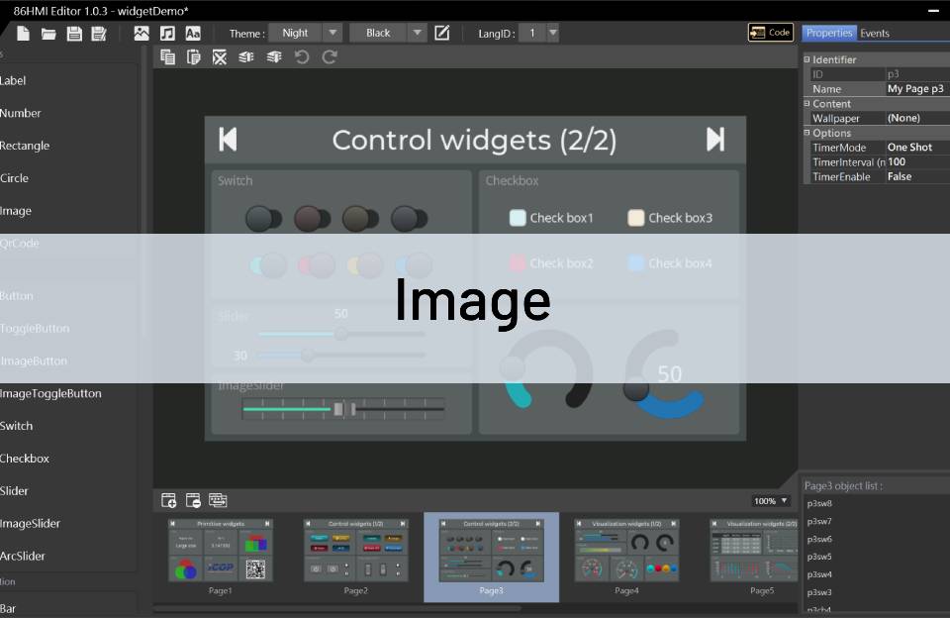Viewport: 950px width, 618px height.
Task: Save the widgetDemo project
Action: [x=72, y=33]
